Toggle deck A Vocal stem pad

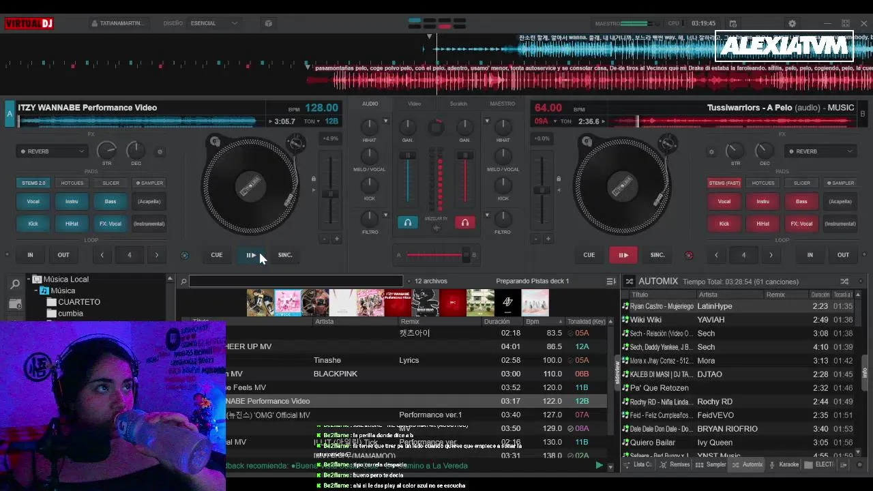click(x=33, y=202)
